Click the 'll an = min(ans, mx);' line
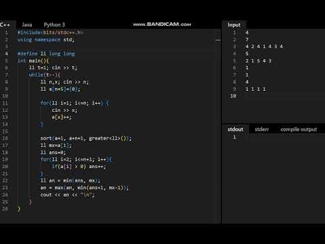Viewport: 325px width, 244px height. pos(70,180)
